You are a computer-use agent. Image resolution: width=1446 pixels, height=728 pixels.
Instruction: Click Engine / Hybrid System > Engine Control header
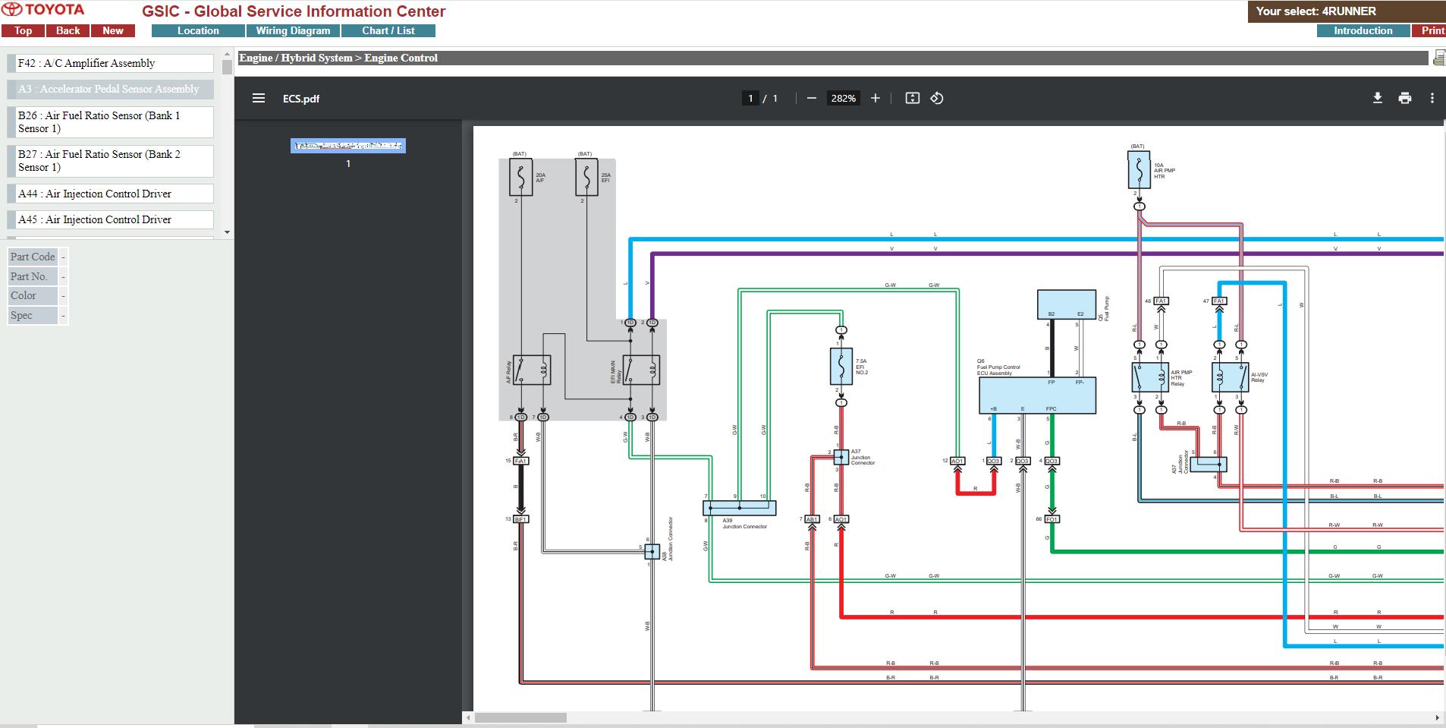point(338,58)
